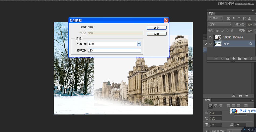Click the create new layer icon
The image size is (256, 132).
tap(245, 59)
